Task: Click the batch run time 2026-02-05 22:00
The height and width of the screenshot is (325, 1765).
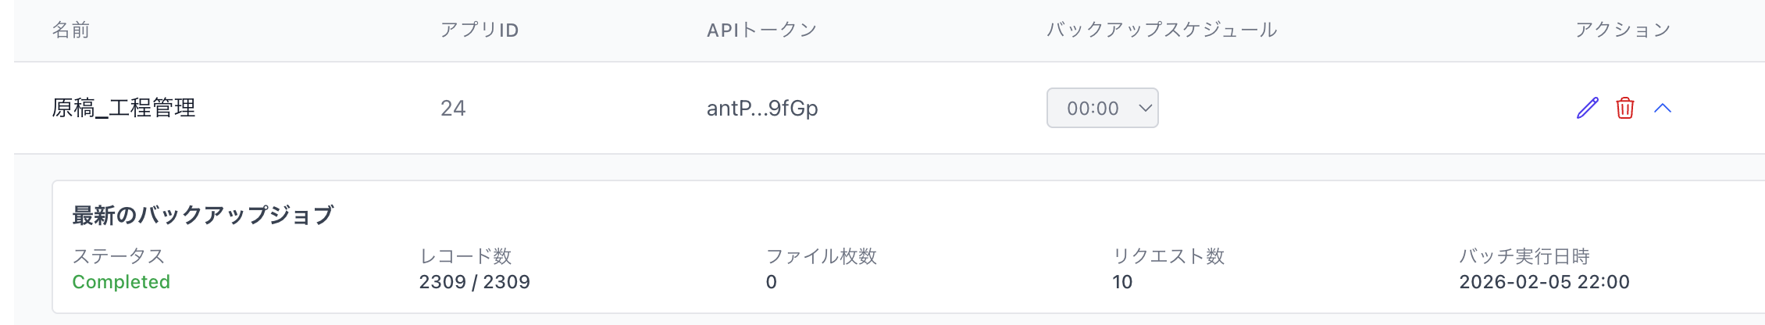Action: 1544,282
